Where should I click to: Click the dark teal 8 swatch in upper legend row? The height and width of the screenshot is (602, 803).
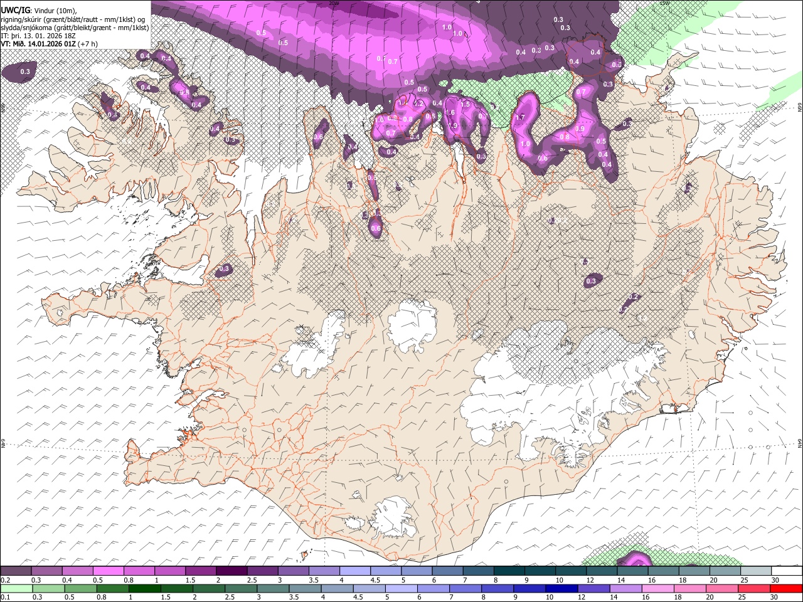[x=509, y=571]
